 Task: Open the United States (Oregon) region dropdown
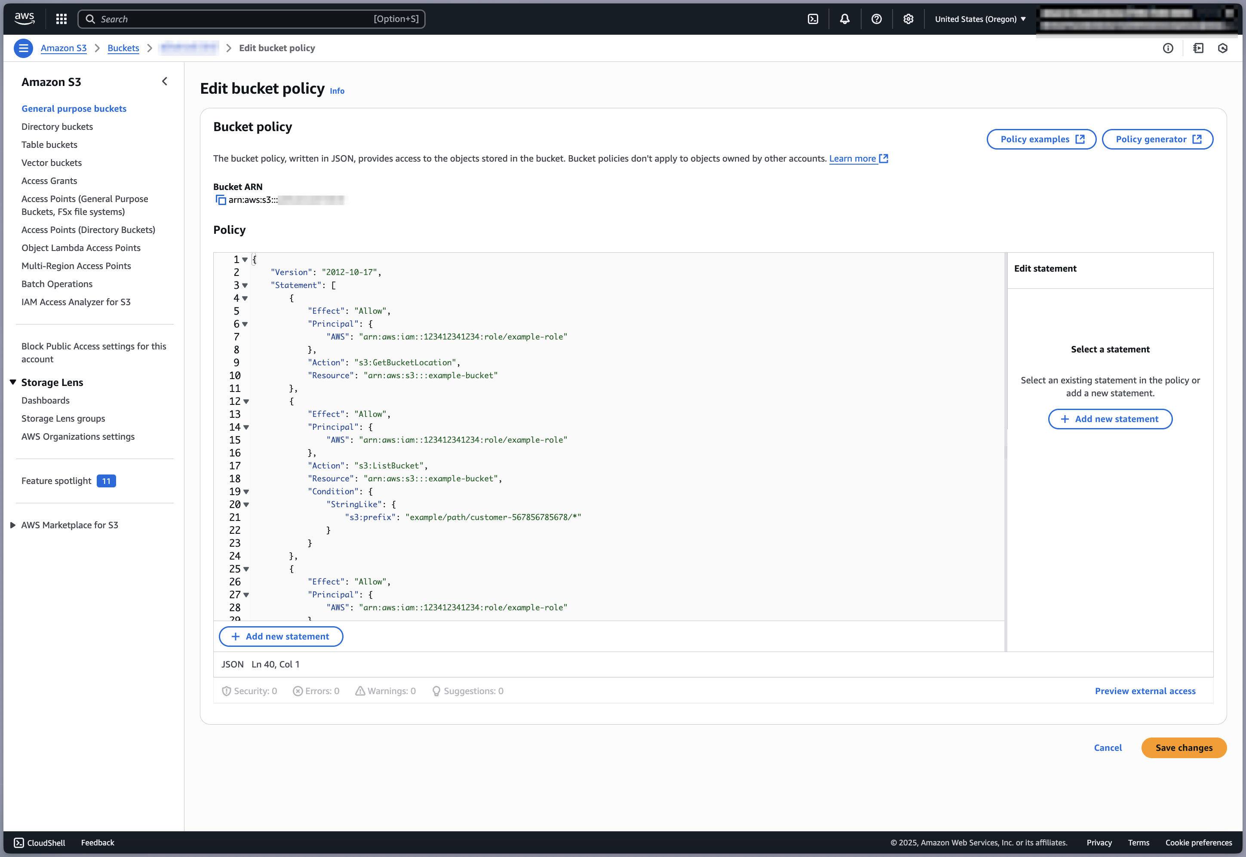980,19
